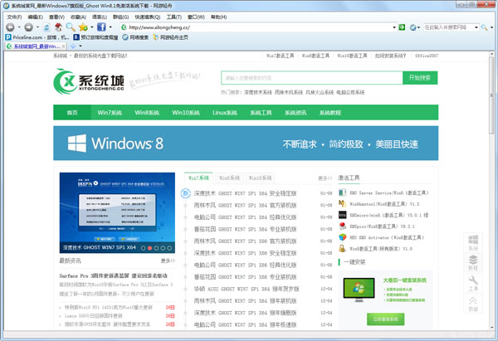Open the Back button history dropdown arrow
Image resolution: width=498 pixels, height=341 pixels.
click(x=19, y=27)
